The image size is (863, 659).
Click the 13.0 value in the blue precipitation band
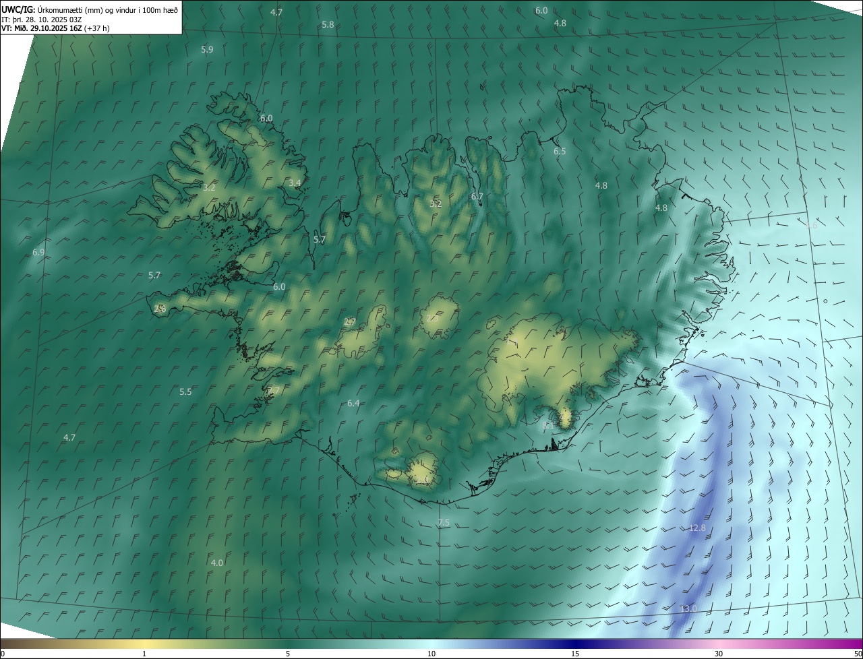point(688,608)
